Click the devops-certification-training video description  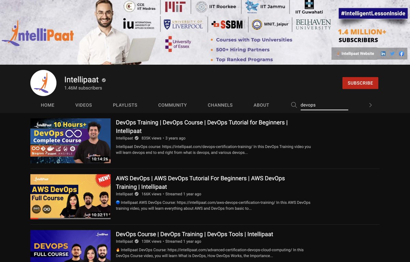pos(213,149)
